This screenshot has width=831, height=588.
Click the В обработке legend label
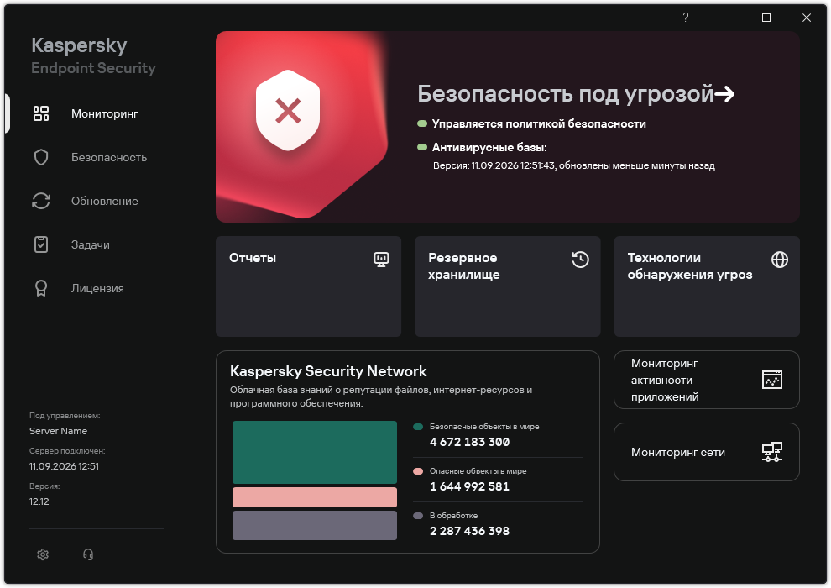453,516
